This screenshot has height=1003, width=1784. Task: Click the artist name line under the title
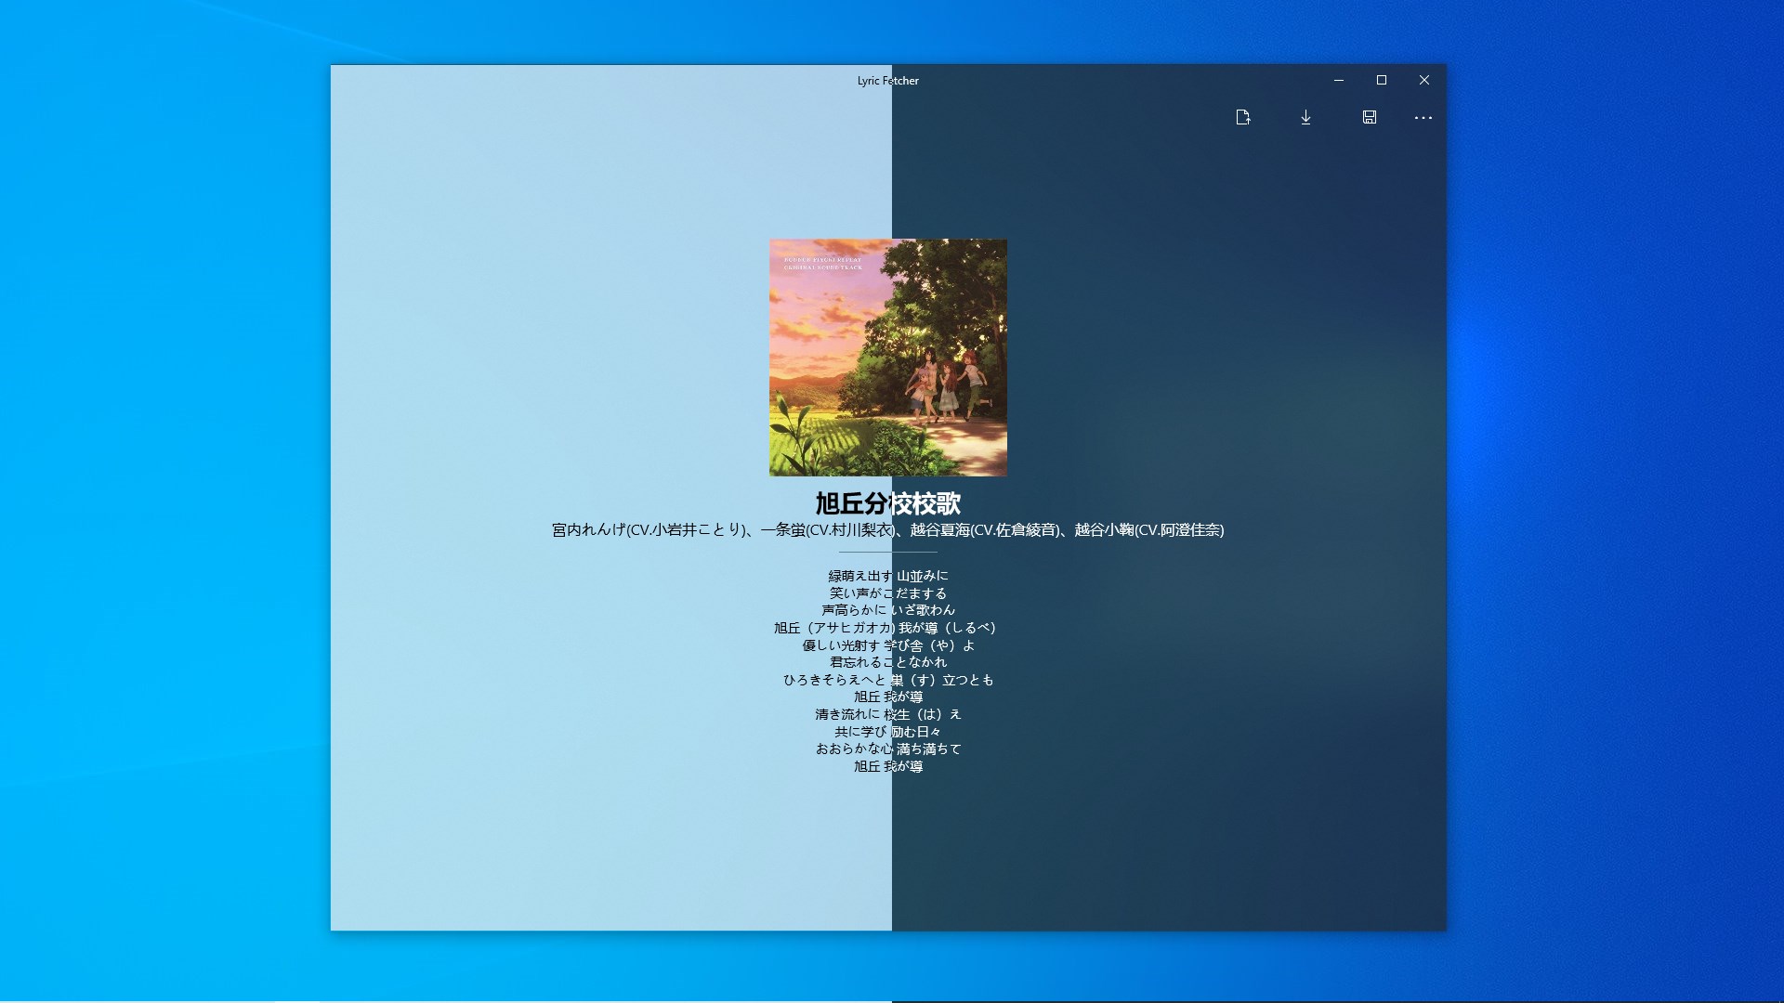[887, 530]
